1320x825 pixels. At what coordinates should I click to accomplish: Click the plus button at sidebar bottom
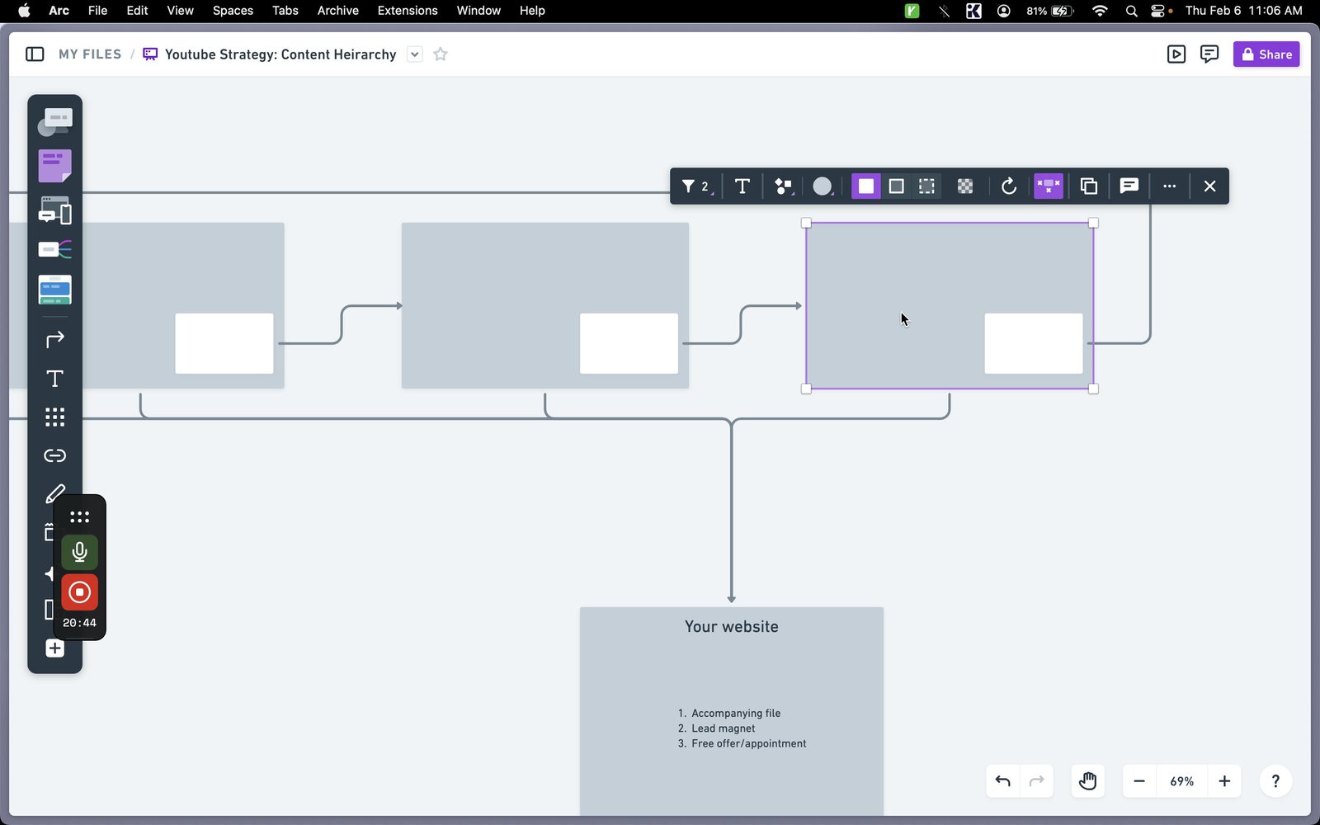[x=54, y=648]
